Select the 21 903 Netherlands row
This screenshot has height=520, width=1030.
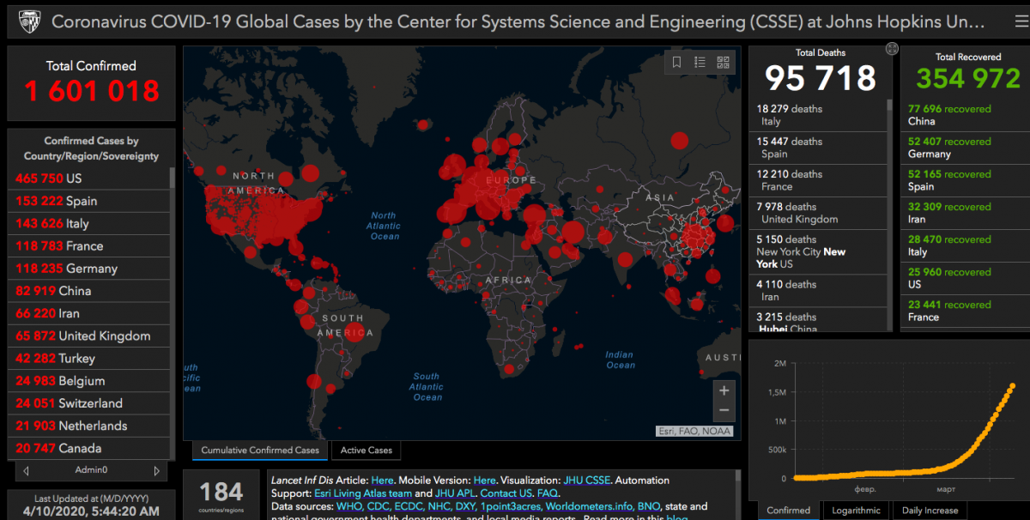(x=90, y=426)
